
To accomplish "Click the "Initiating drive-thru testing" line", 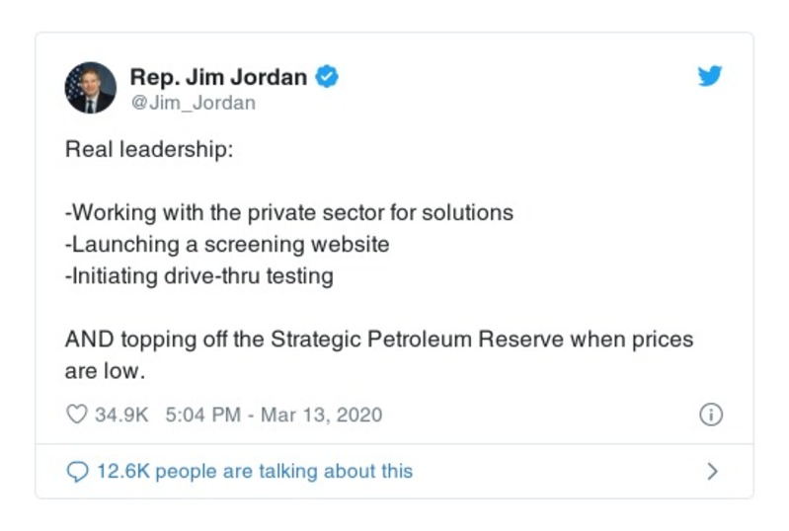I will click(x=198, y=275).
